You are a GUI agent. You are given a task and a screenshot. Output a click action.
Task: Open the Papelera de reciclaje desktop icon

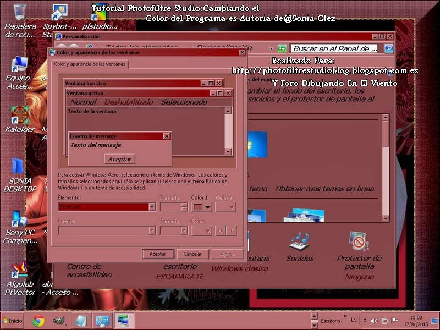tap(20, 21)
